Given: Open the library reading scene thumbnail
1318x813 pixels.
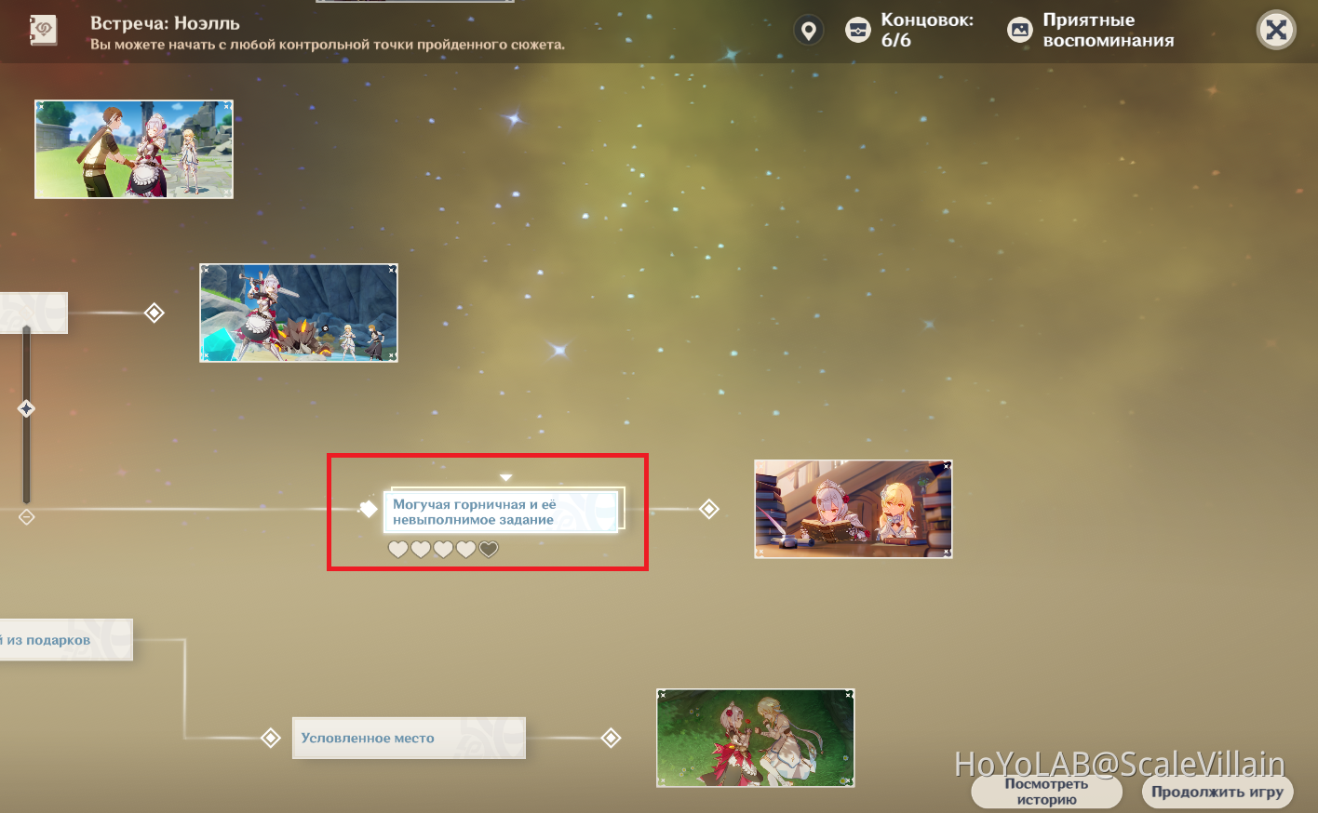Looking at the screenshot, I should point(853,509).
